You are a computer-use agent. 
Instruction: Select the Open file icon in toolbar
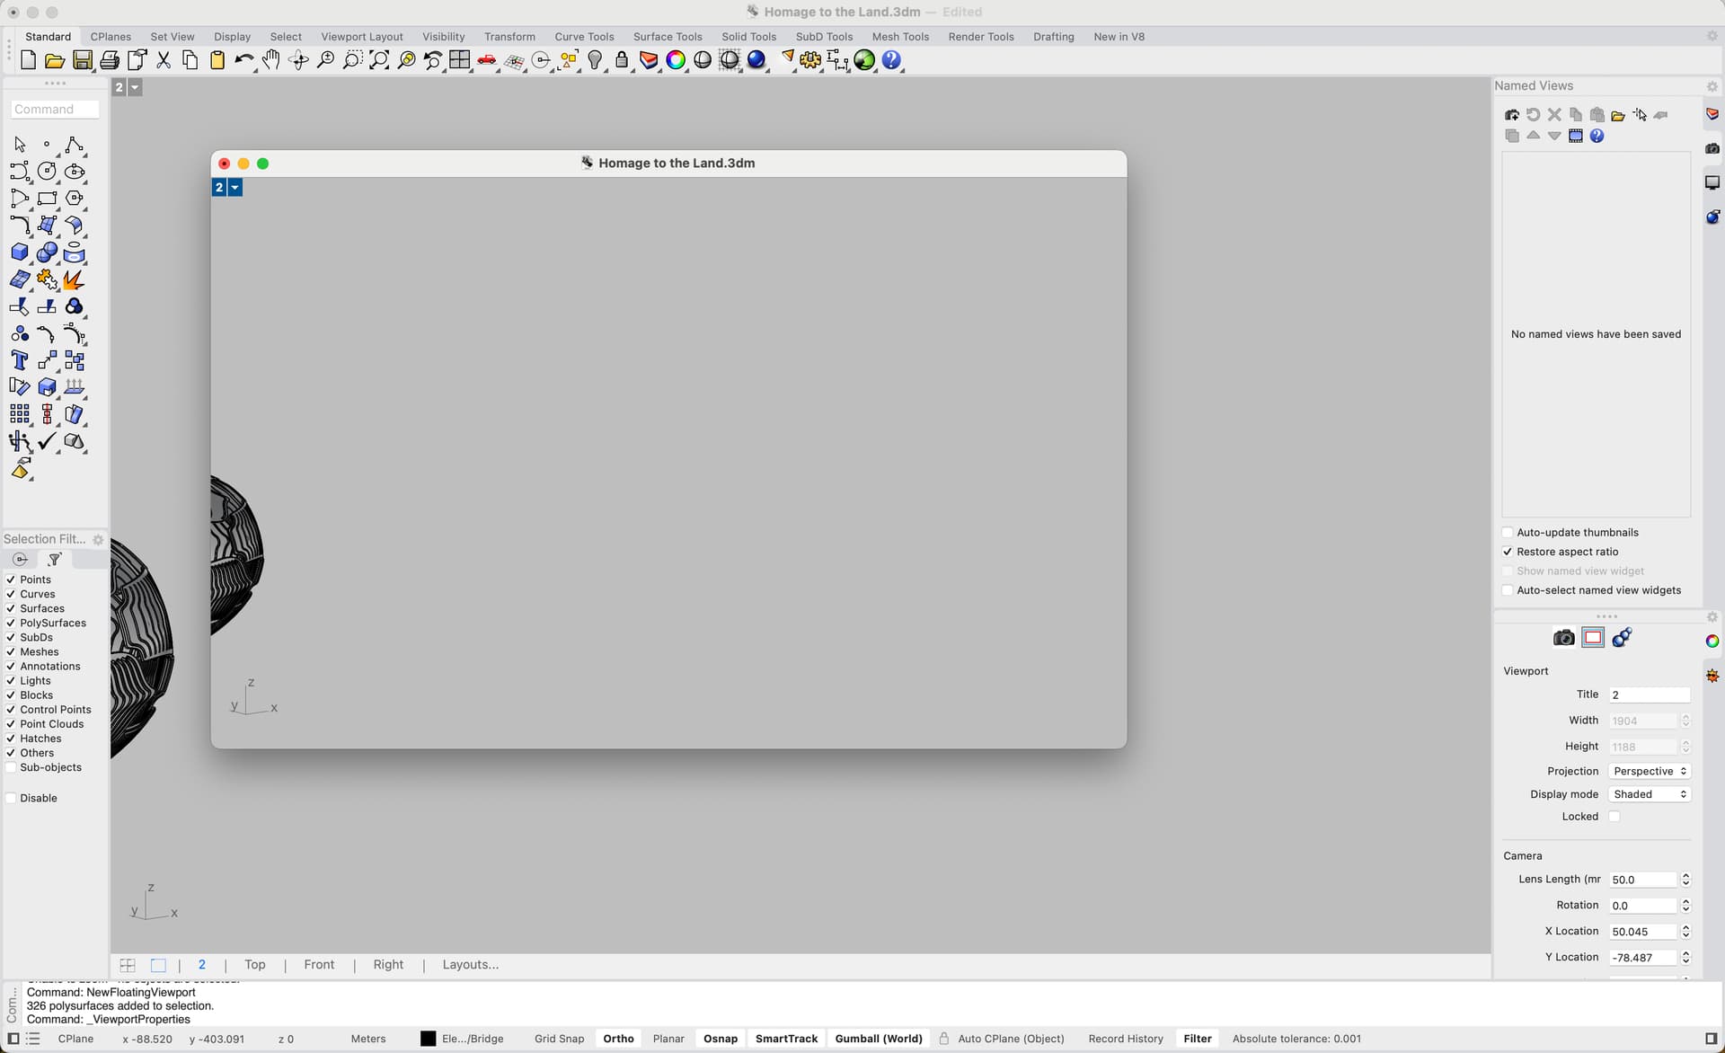click(55, 60)
